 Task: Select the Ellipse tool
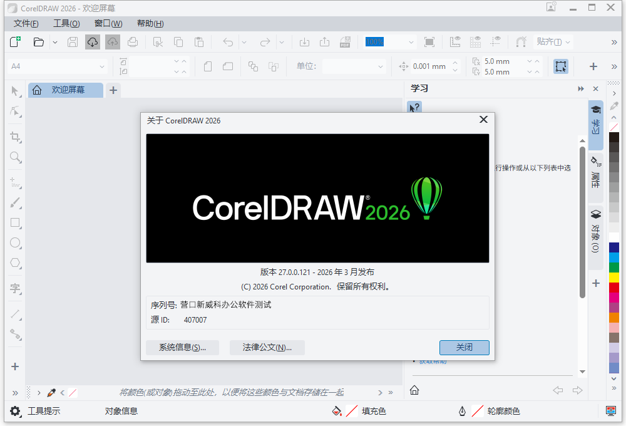[15, 243]
